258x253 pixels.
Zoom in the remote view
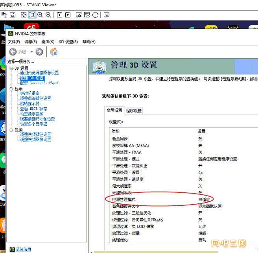(40, 15)
